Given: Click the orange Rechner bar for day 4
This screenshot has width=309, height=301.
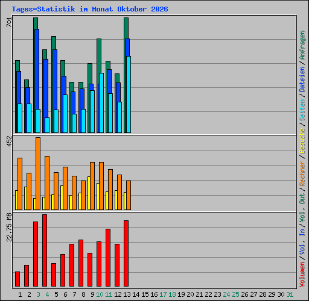Looking at the screenshot, I should tap(47, 183).
